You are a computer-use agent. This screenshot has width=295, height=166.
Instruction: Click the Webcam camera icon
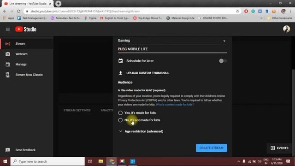click(8, 54)
